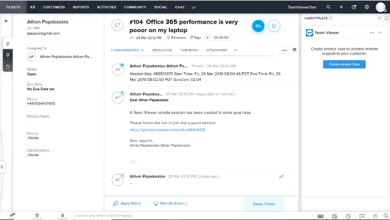Expand more tabs after Attachment
Screen dimensions: 390x220
click(x=236, y=50)
